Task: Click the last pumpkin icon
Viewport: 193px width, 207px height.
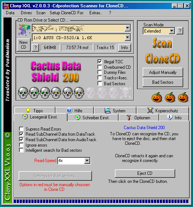Action: [183, 97]
